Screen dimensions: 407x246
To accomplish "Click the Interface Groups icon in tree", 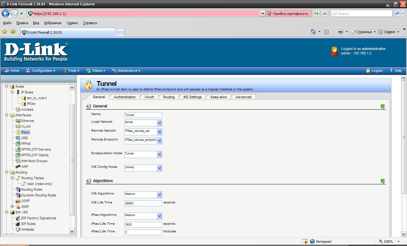I will point(18,161).
